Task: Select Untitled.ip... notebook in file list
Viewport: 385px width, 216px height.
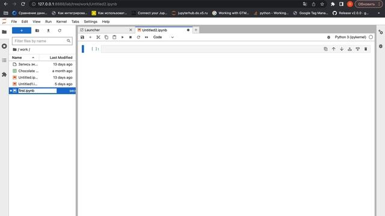Action: click(42, 77)
